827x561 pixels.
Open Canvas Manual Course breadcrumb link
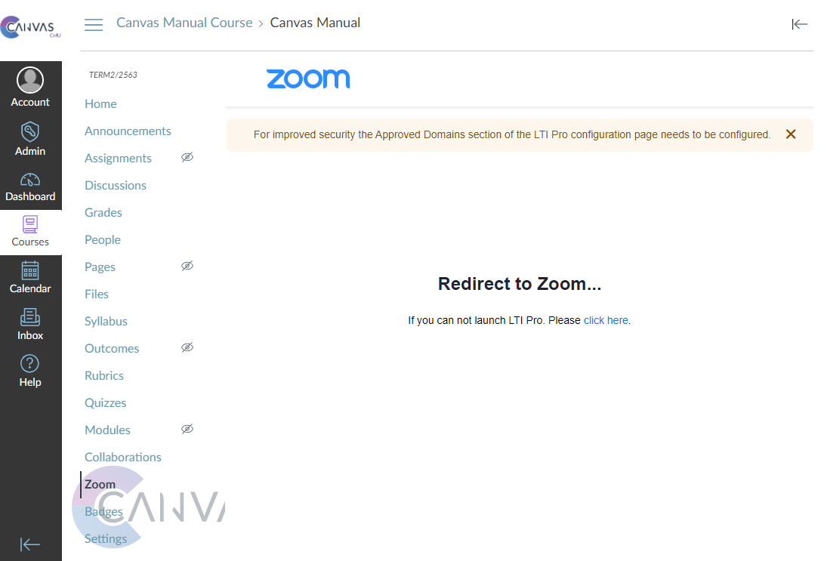tap(184, 23)
